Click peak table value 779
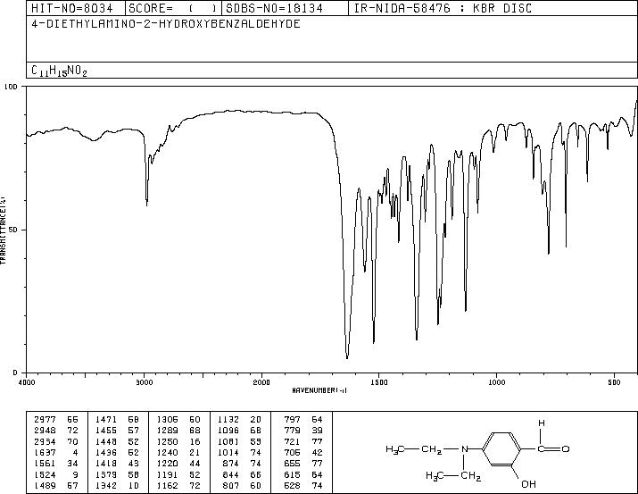Screen dimensions: 638x494 293,431
